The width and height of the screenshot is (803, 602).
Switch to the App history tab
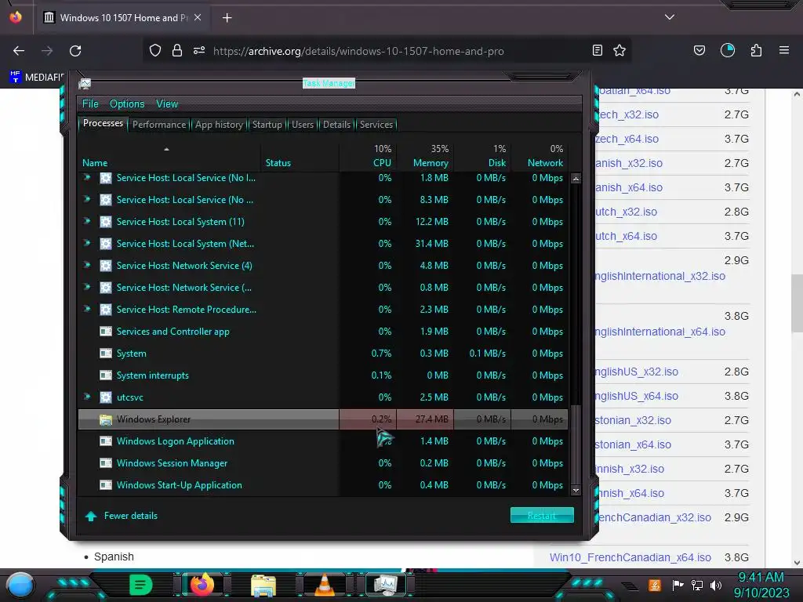coord(219,125)
